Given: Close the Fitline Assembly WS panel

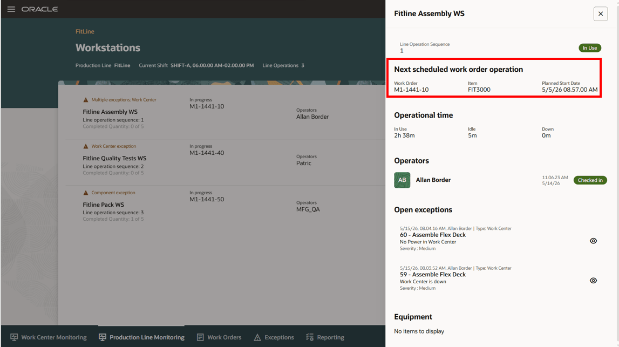Looking at the screenshot, I should pos(601,14).
